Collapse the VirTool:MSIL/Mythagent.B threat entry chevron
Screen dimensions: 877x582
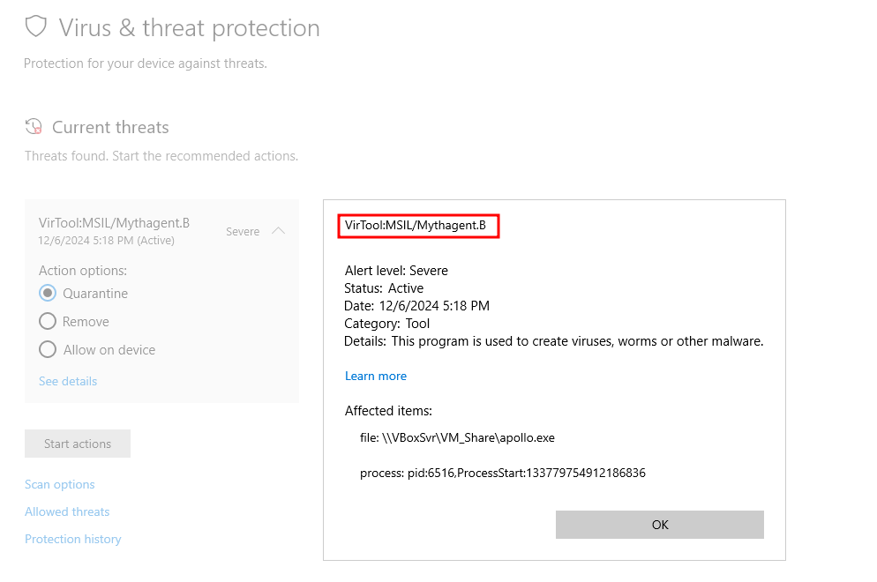tap(278, 231)
